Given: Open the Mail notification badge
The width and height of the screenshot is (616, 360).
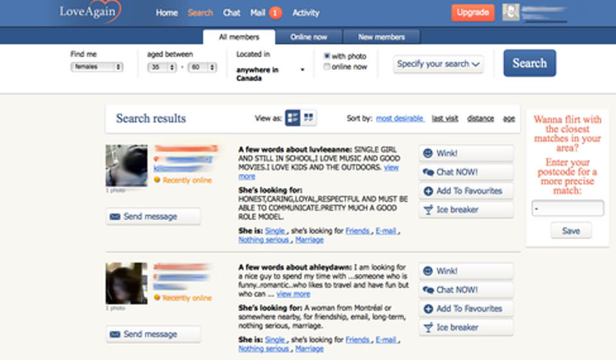Looking at the screenshot, I should tap(275, 13).
